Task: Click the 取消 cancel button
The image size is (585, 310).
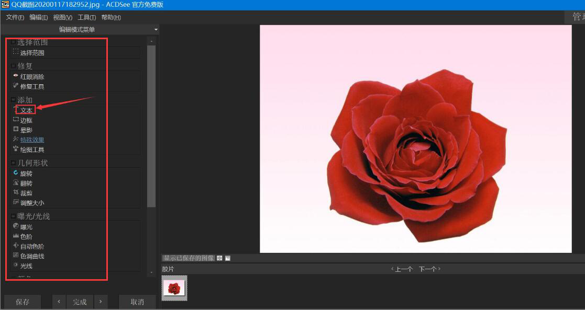Action: click(137, 302)
